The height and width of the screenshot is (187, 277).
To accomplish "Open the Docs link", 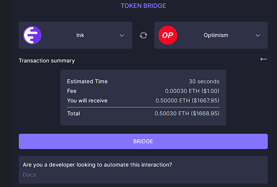I will [x=30, y=175].
